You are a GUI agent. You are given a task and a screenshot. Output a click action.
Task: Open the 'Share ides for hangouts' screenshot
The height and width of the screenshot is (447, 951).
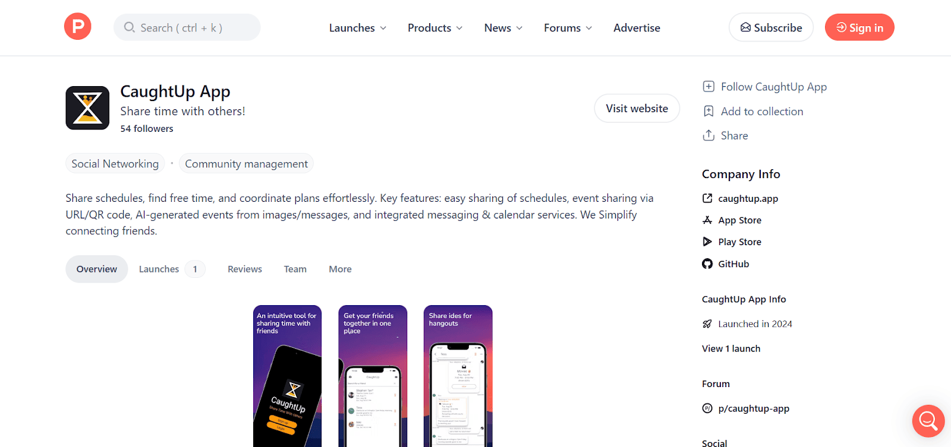tap(458, 376)
